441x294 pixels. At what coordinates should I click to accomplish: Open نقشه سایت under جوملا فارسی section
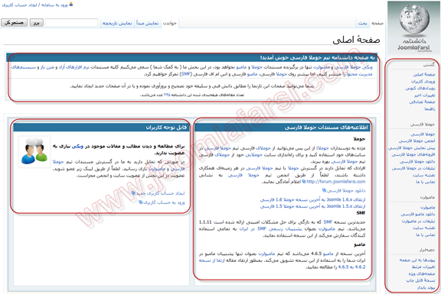tap(424, 175)
